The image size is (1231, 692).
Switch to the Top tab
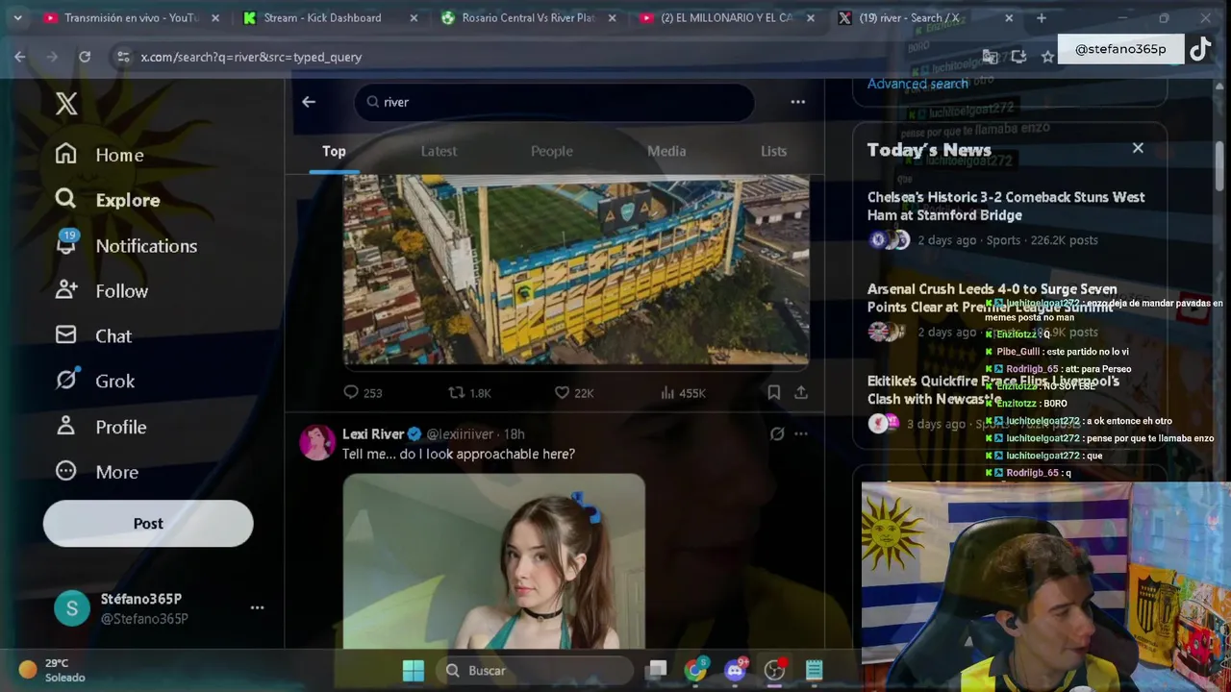pos(334,151)
